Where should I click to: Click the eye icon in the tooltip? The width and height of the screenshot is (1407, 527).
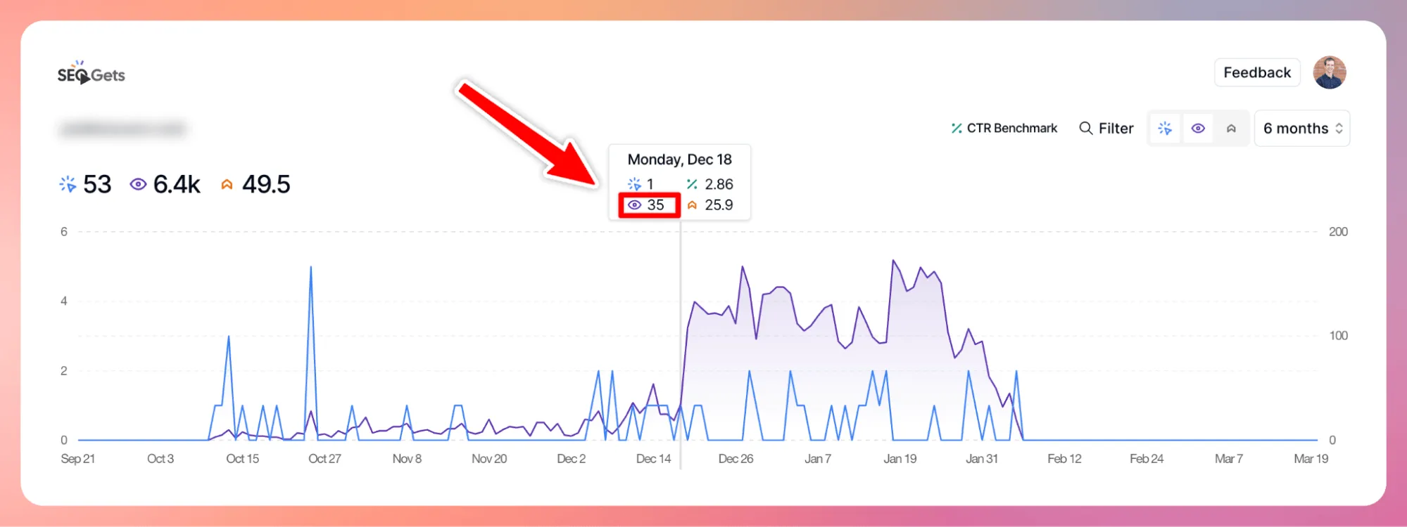pos(634,205)
